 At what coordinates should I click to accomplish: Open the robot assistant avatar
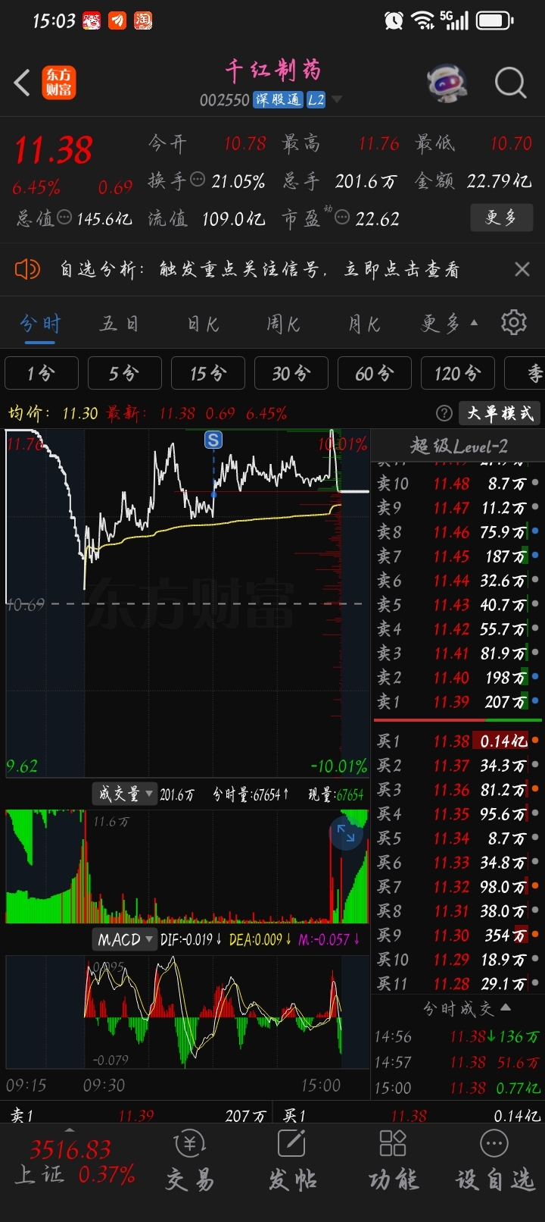pos(447,82)
